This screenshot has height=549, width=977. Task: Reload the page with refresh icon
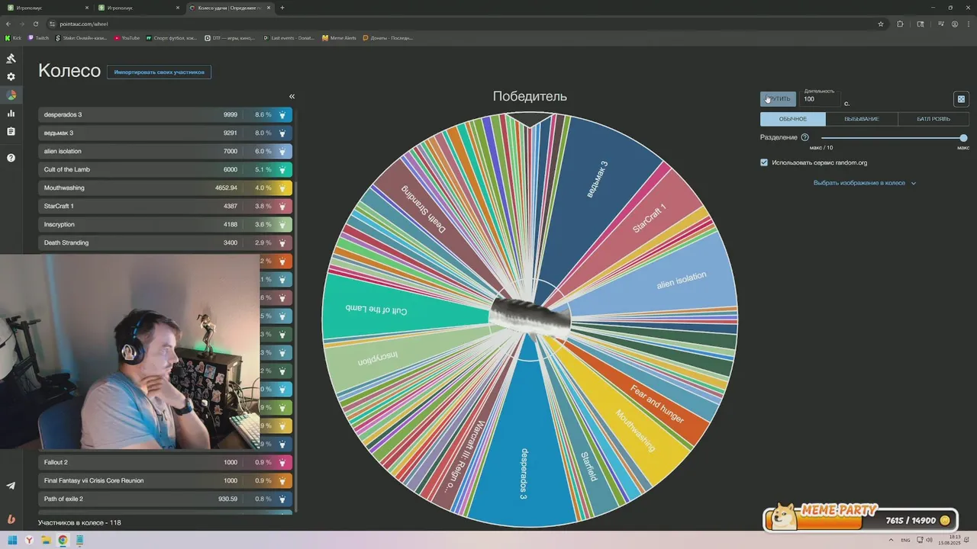(35, 24)
